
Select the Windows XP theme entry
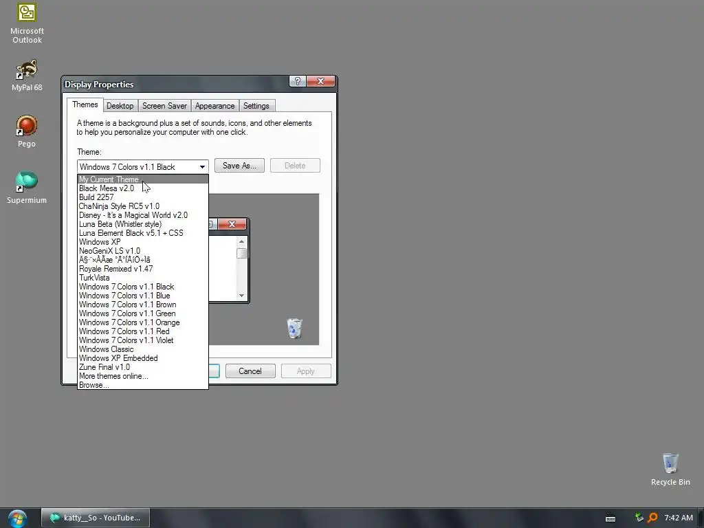point(143,242)
